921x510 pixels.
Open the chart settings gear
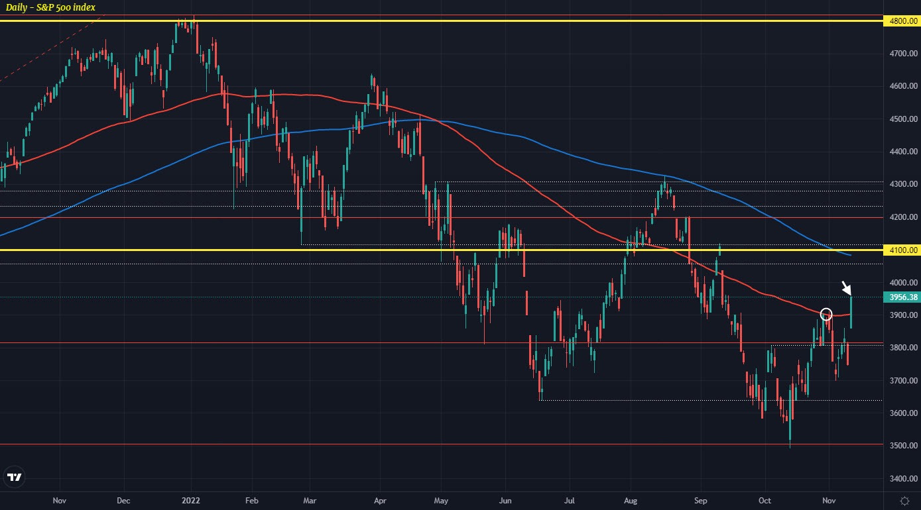click(x=903, y=501)
